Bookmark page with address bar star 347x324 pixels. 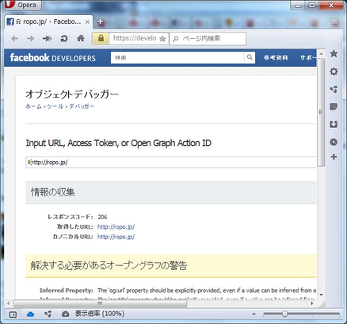(162, 39)
